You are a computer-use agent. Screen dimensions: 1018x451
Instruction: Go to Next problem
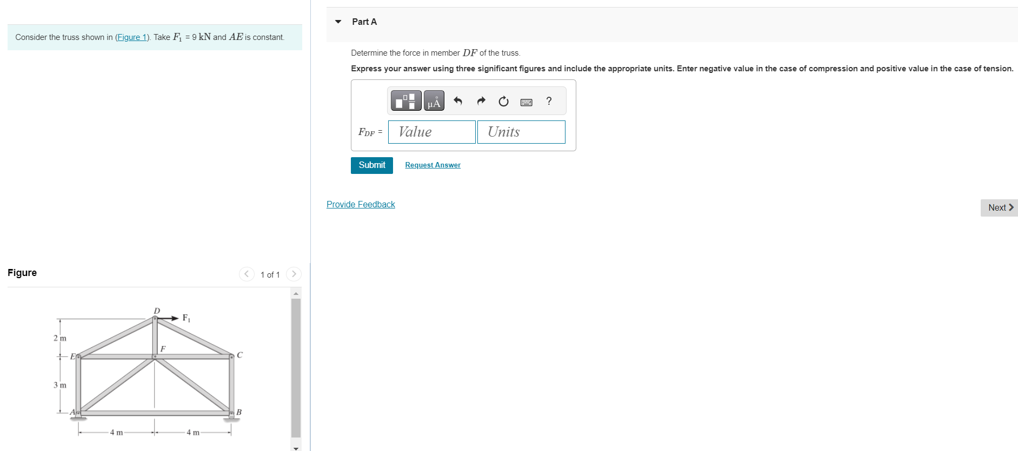[x=1000, y=207]
